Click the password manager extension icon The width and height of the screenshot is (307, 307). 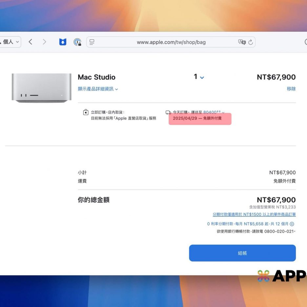[77, 42]
